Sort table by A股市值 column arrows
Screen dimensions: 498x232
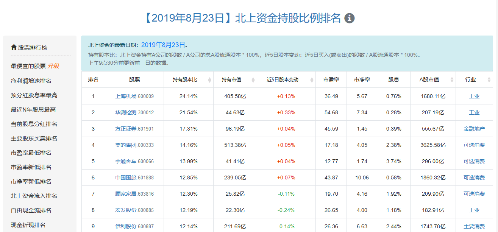tap(452, 80)
